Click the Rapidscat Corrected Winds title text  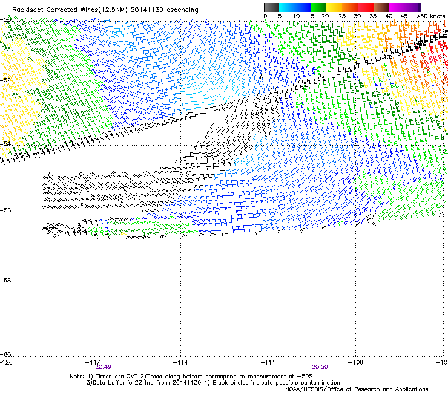point(105,10)
